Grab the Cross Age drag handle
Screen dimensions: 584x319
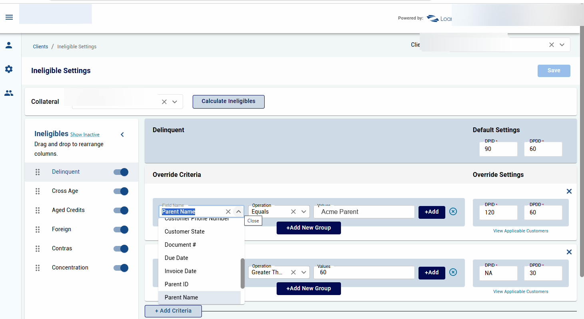[x=38, y=191]
